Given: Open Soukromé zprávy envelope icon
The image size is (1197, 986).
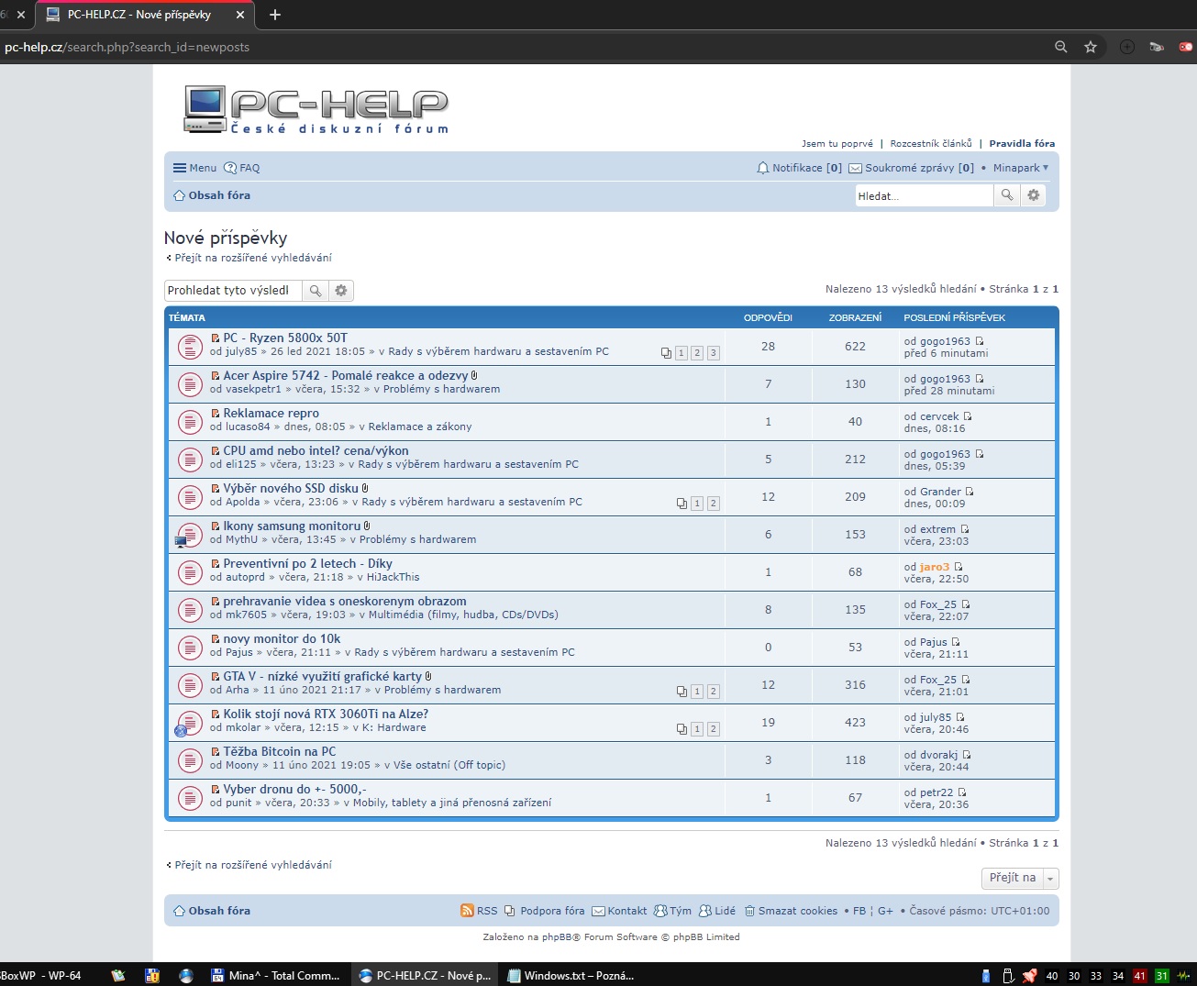Looking at the screenshot, I should click(x=855, y=168).
